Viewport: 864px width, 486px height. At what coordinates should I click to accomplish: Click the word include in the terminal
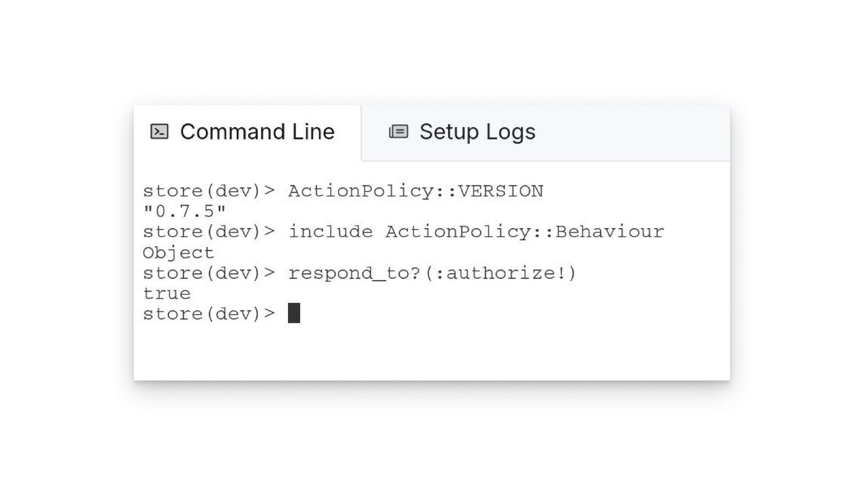point(330,232)
